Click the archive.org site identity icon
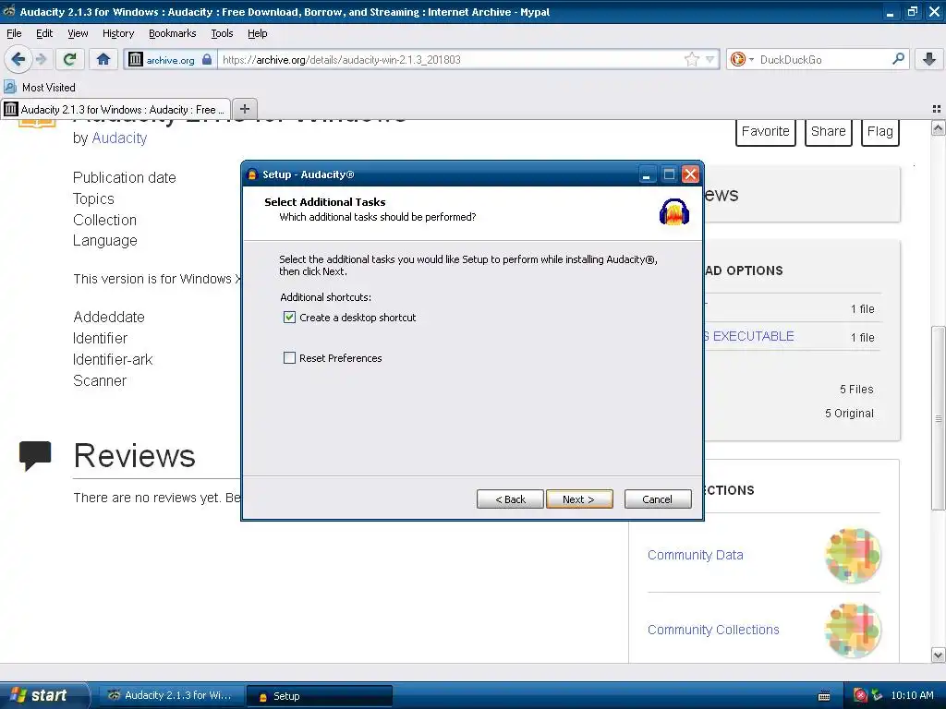 point(136,59)
